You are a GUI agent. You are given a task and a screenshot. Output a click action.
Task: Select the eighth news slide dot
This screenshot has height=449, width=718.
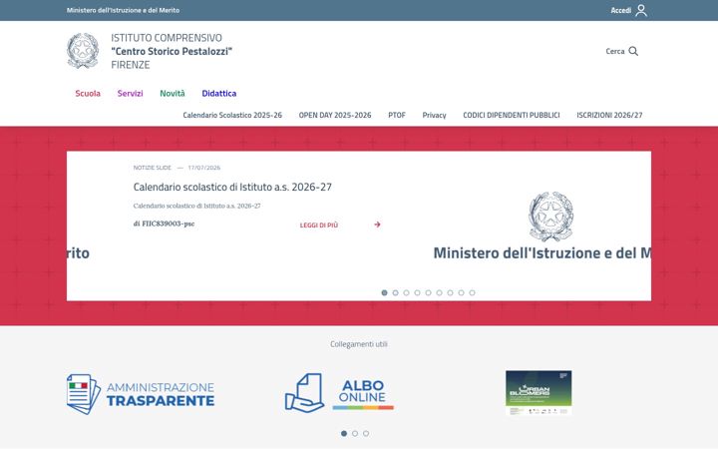coord(461,292)
